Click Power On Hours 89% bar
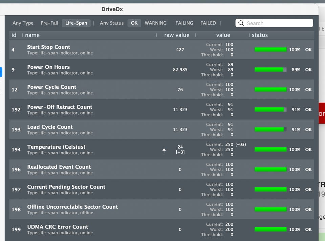Screen dimensions: 325x241 [270, 69]
